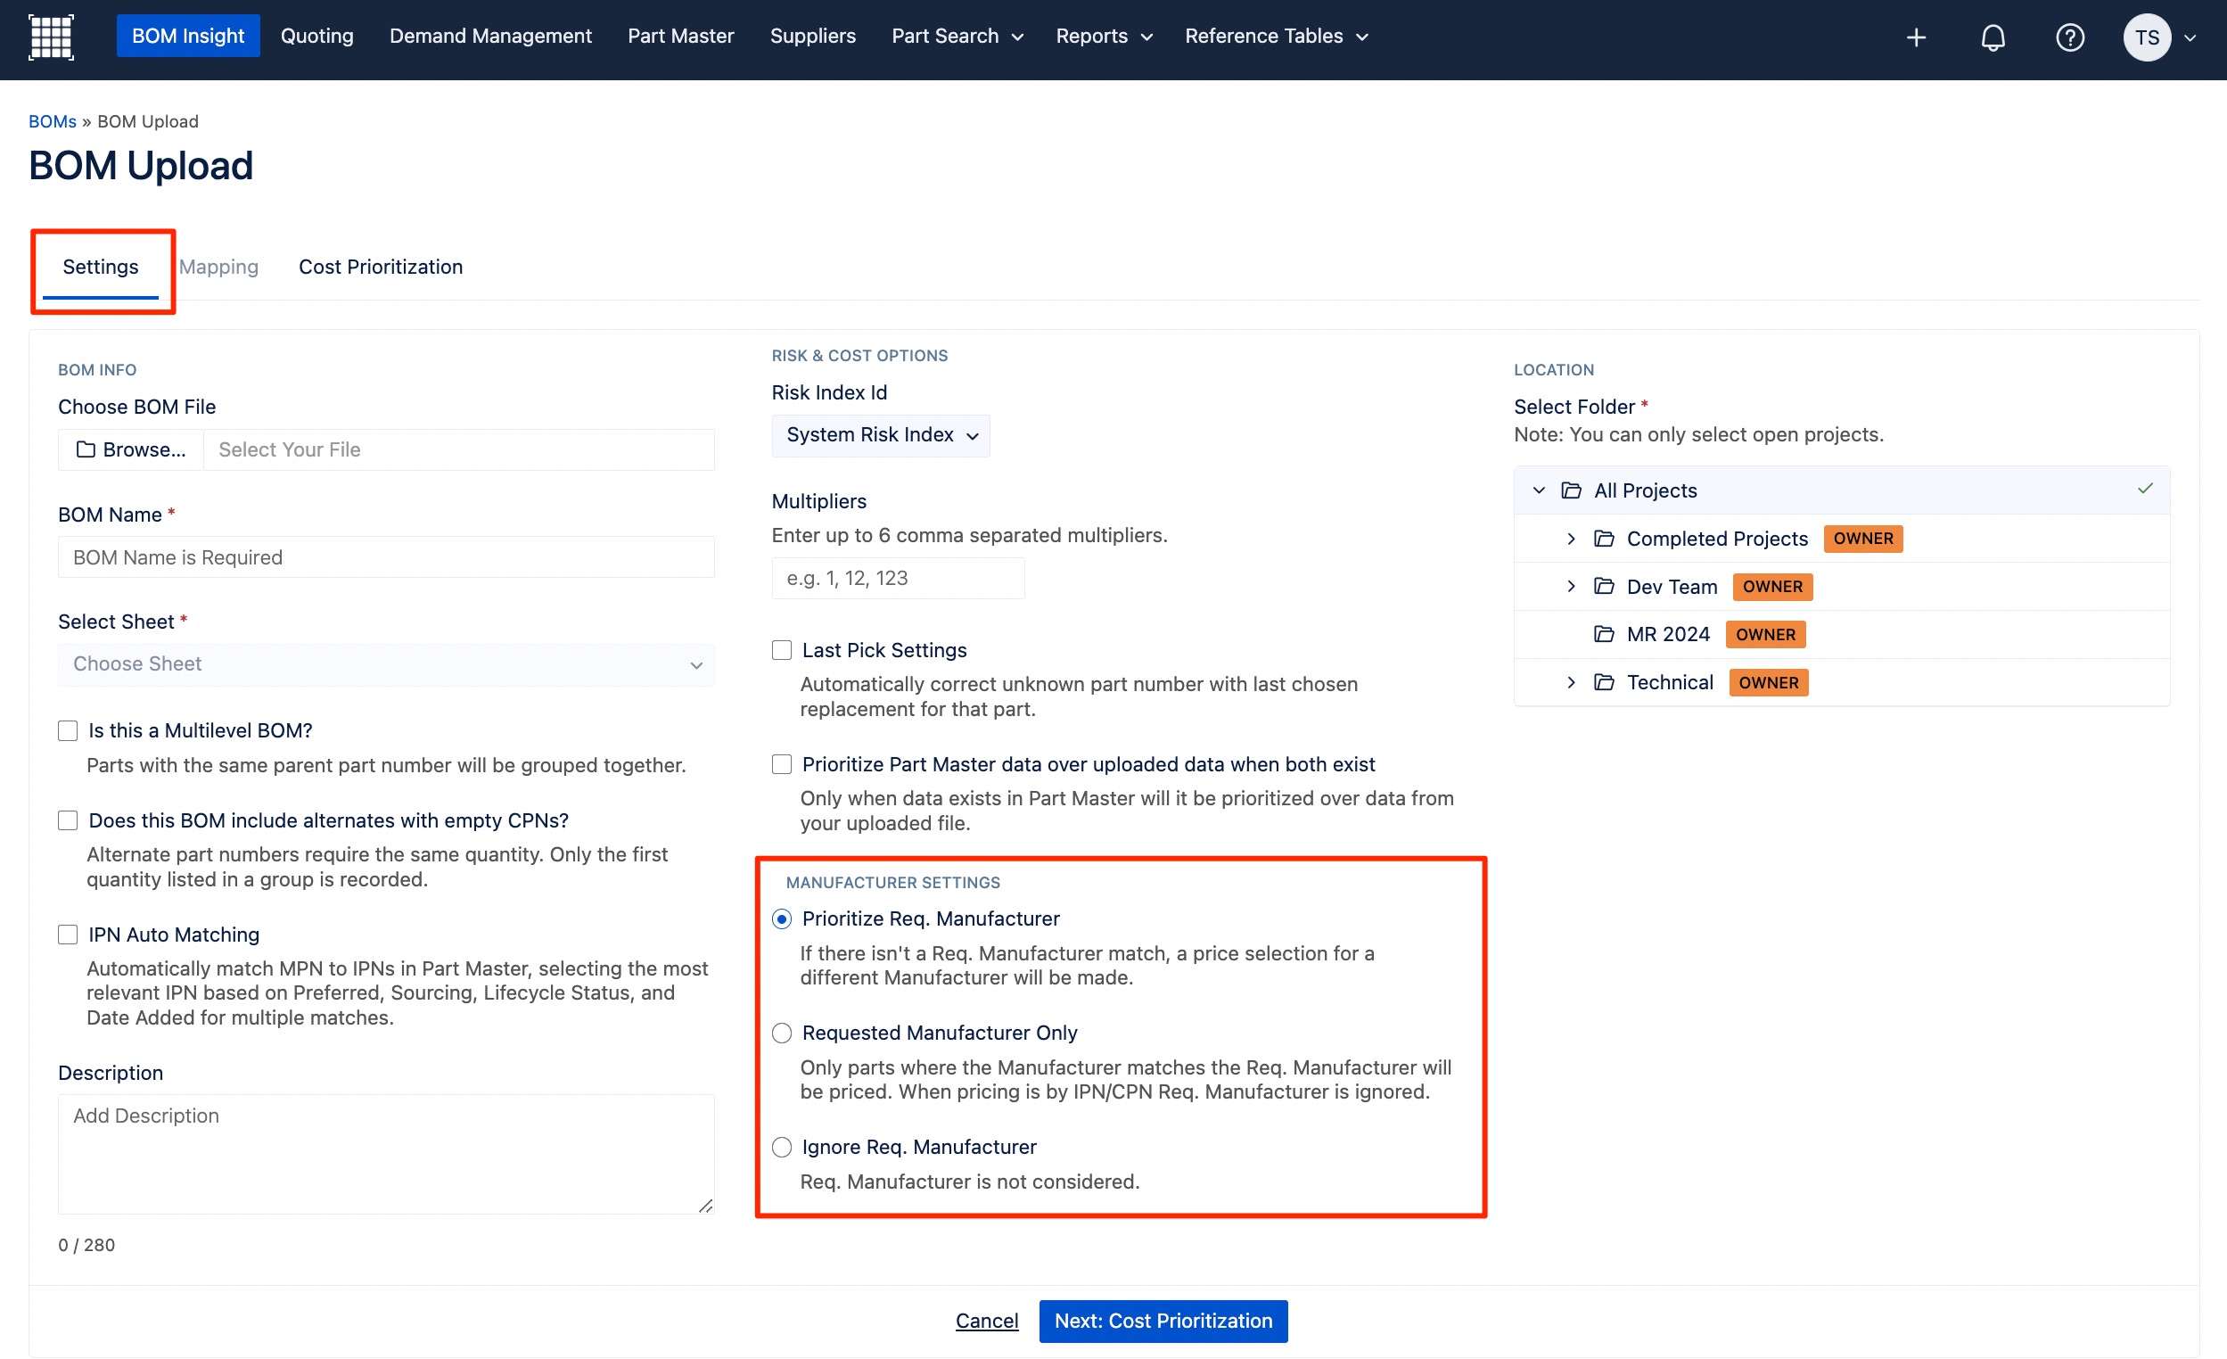Viewport: 2227px width, 1359px height.
Task: Open the notifications bell
Action: click(1993, 37)
